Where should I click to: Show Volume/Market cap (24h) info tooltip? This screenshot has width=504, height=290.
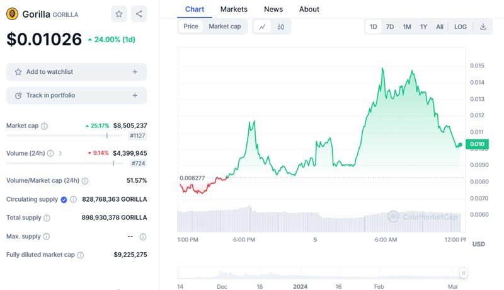(x=85, y=181)
